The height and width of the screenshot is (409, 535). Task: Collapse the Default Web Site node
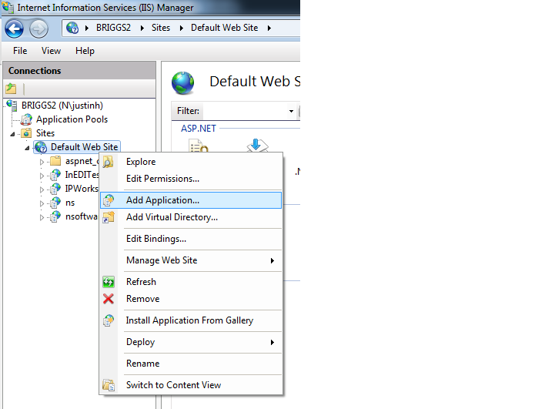tap(27, 148)
